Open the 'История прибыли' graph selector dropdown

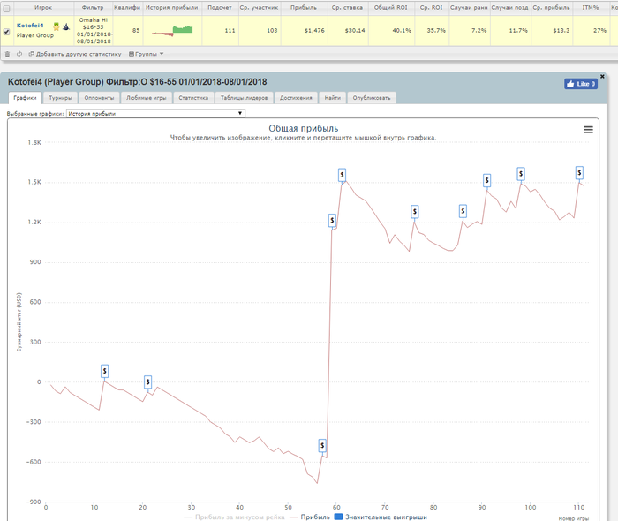pyautogui.click(x=155, y=114)
